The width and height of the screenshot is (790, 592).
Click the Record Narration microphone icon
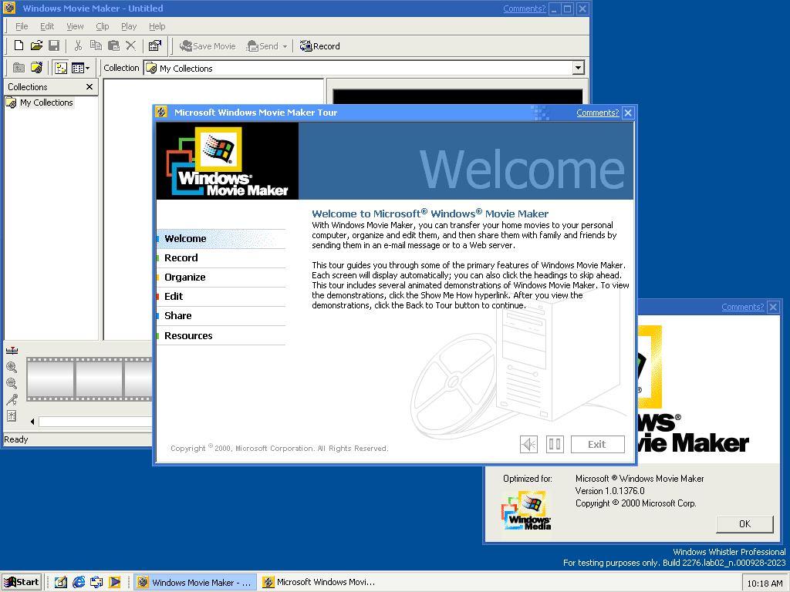[12, 399]
